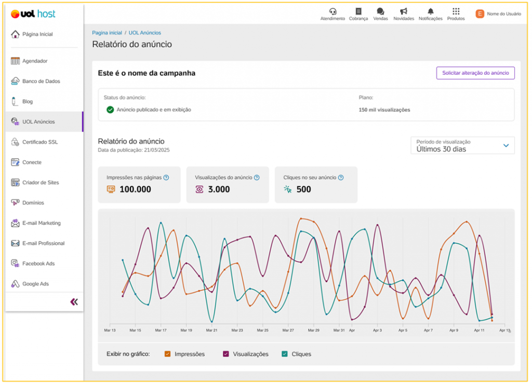Open Atendimento headset icon

[x=332, y=11]
